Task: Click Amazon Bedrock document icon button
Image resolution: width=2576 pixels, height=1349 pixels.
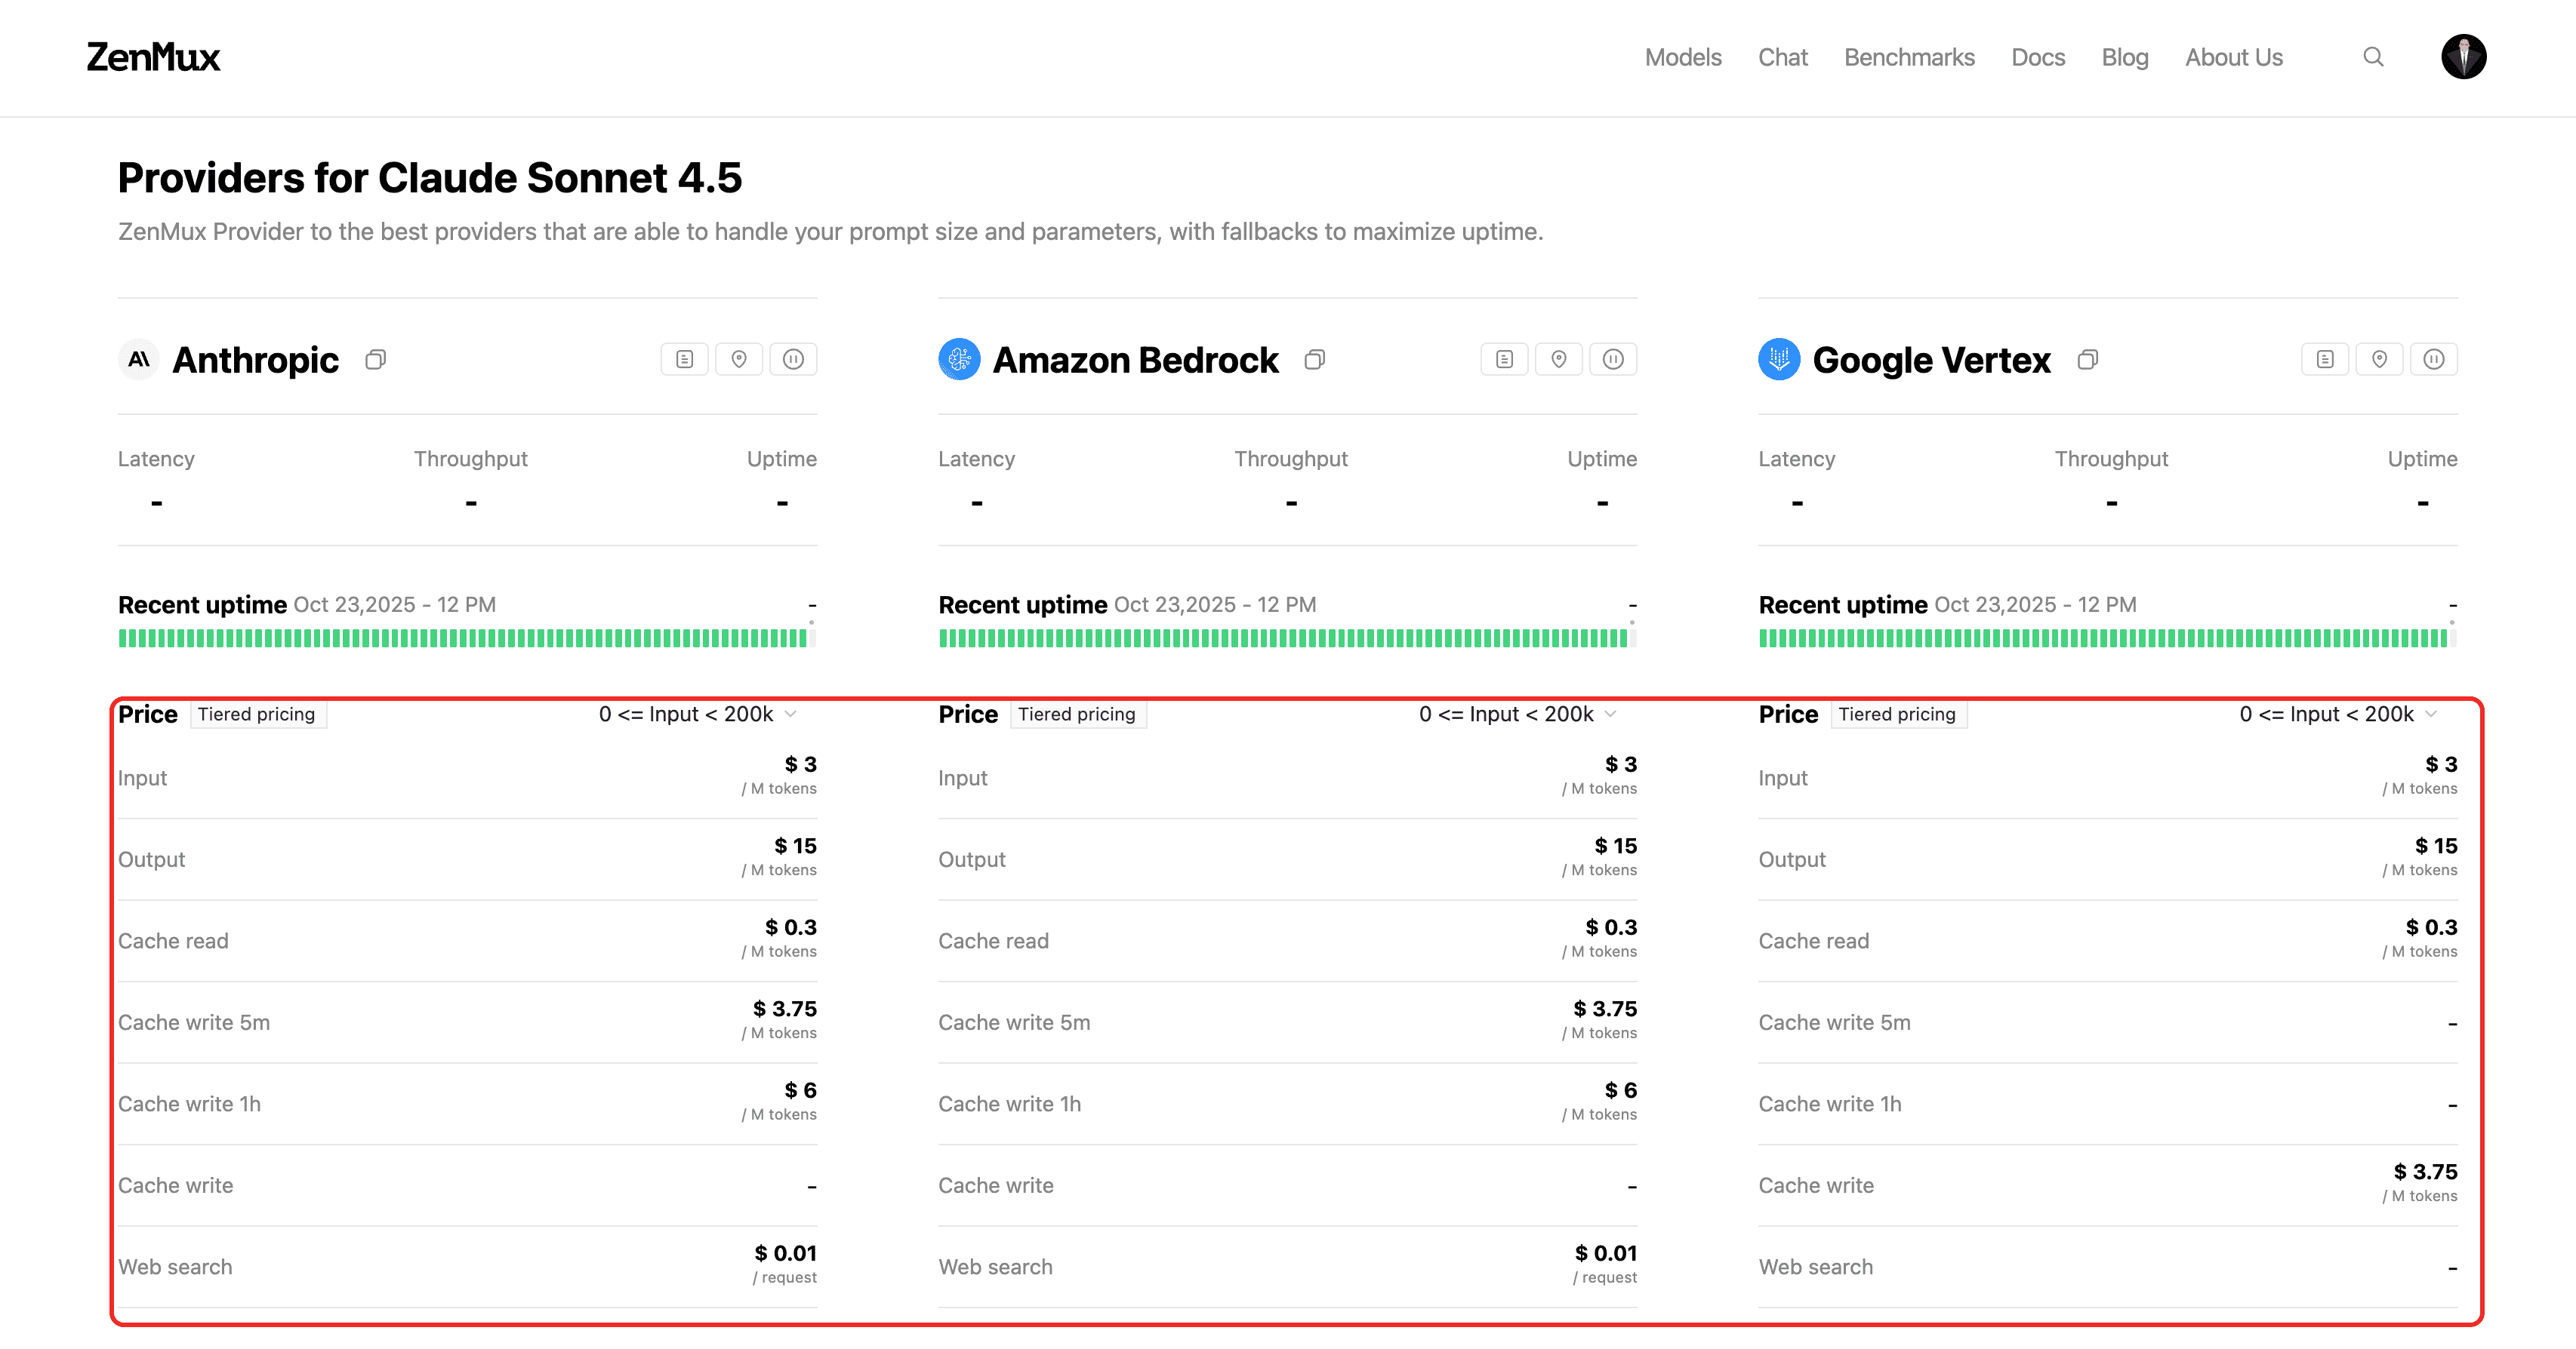Action: tap(1505, 360)
